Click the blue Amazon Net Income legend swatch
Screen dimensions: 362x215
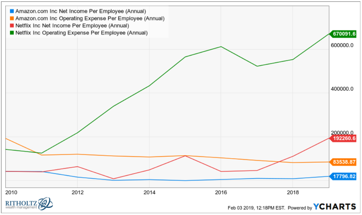tap(12, 11)
